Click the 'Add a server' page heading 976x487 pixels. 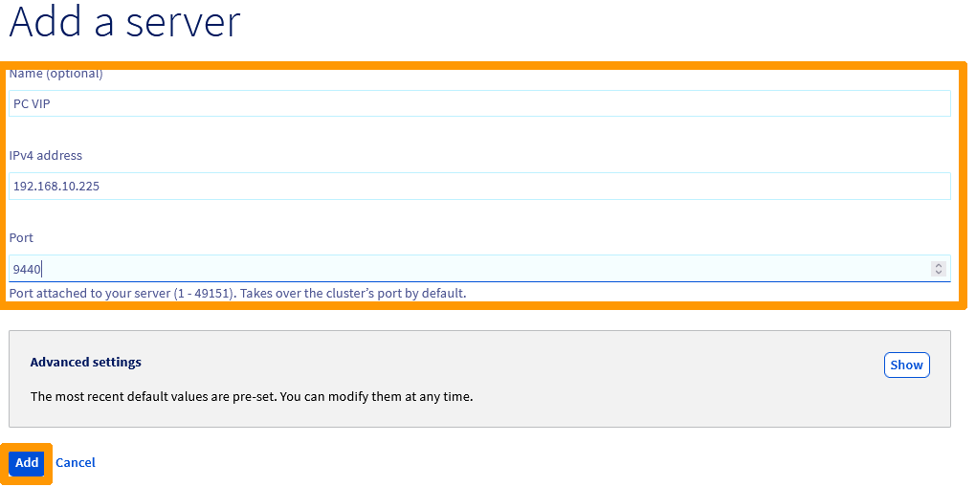(x=124, y=22)
